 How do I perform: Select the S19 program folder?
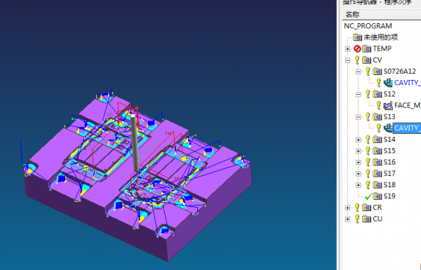click(389, 196)
